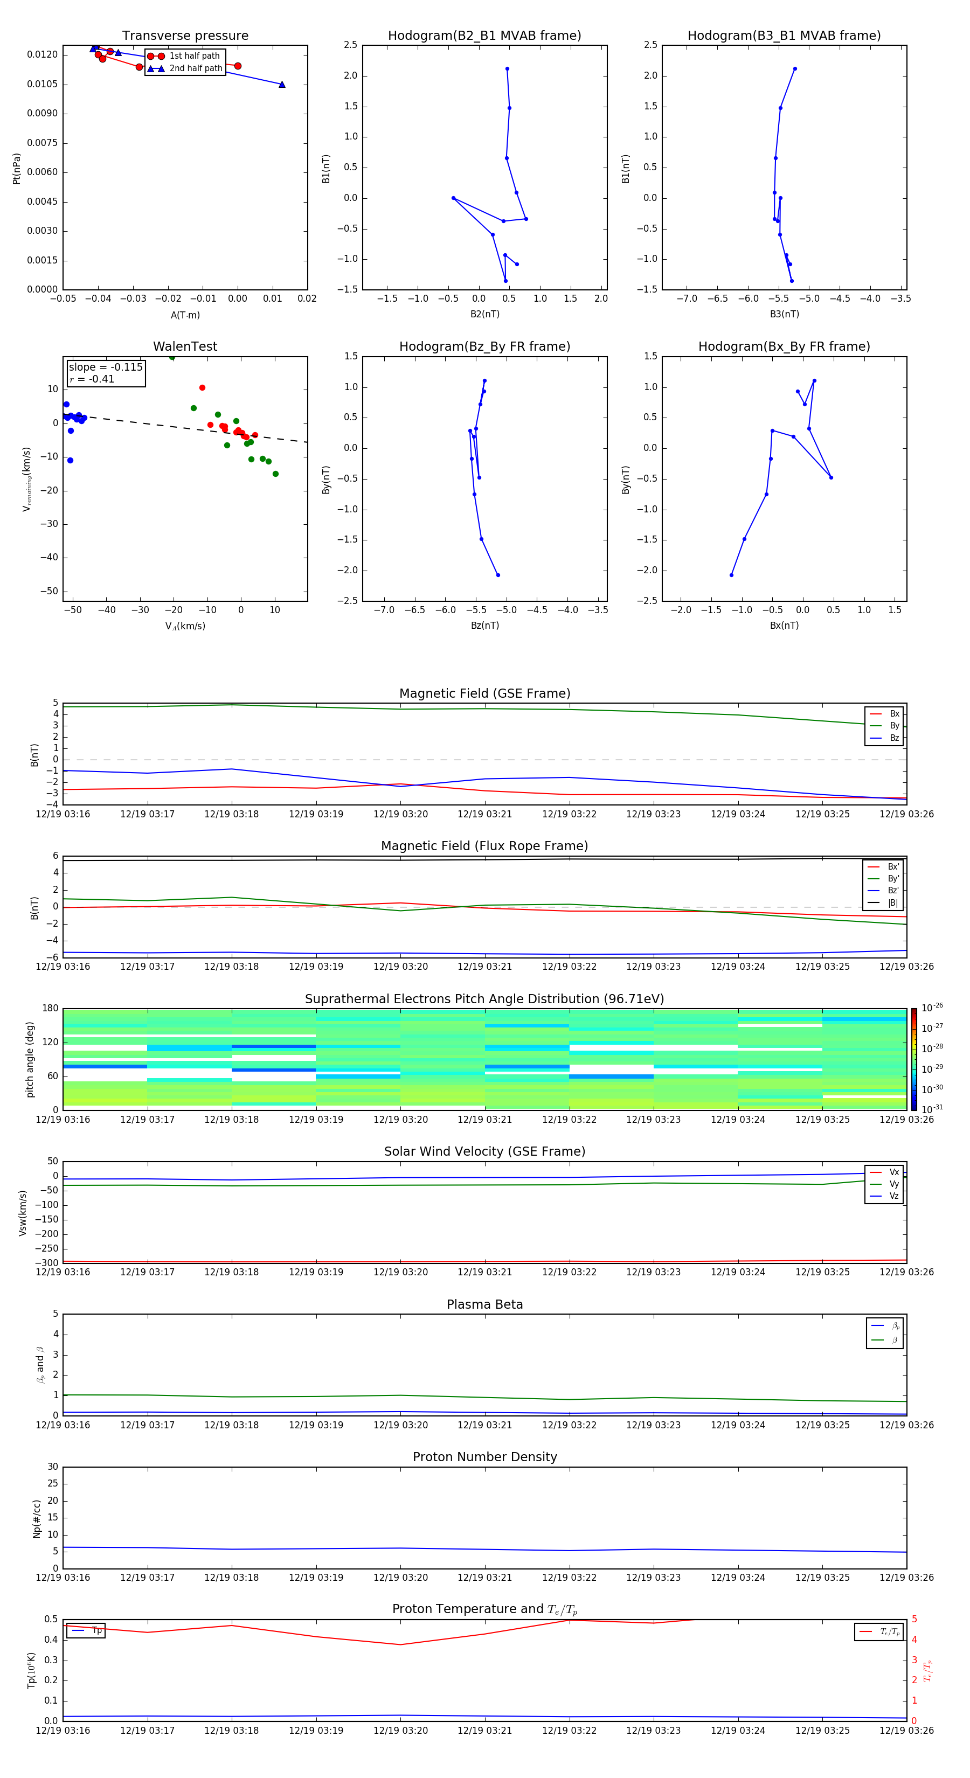The width and height of the screenshot is (970, 1778).
Task: Click the 'V_A(km/s)' x-axis label
Action: (x=185, y=626)
